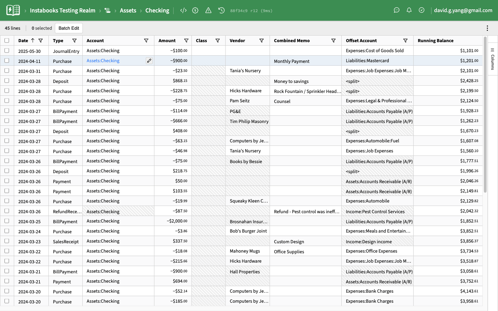Viewport: 498px width, 311px height.
Task: Click the dollar coin icon in header
Action: (x=195, y=10)
